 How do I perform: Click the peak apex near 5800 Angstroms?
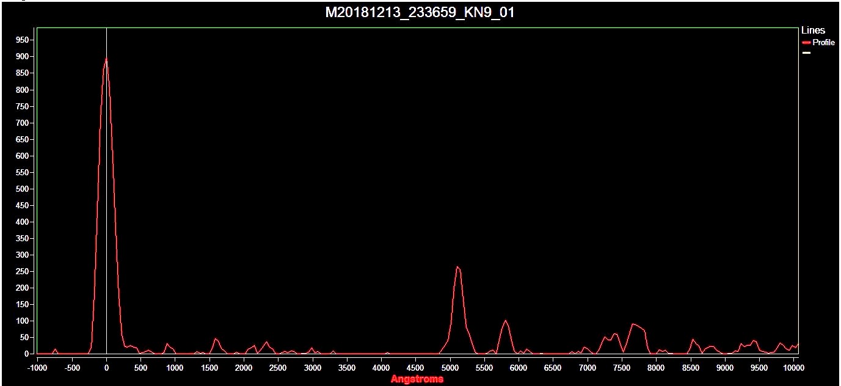[505, 321]
